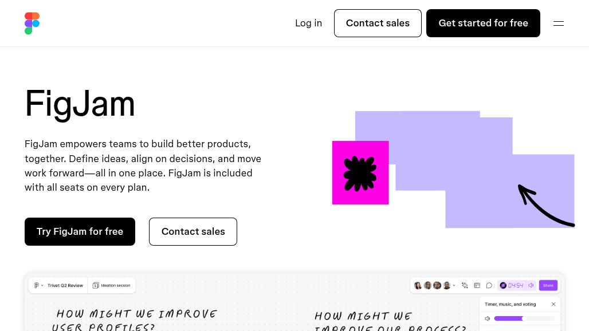Click the purple Share button

548,285
